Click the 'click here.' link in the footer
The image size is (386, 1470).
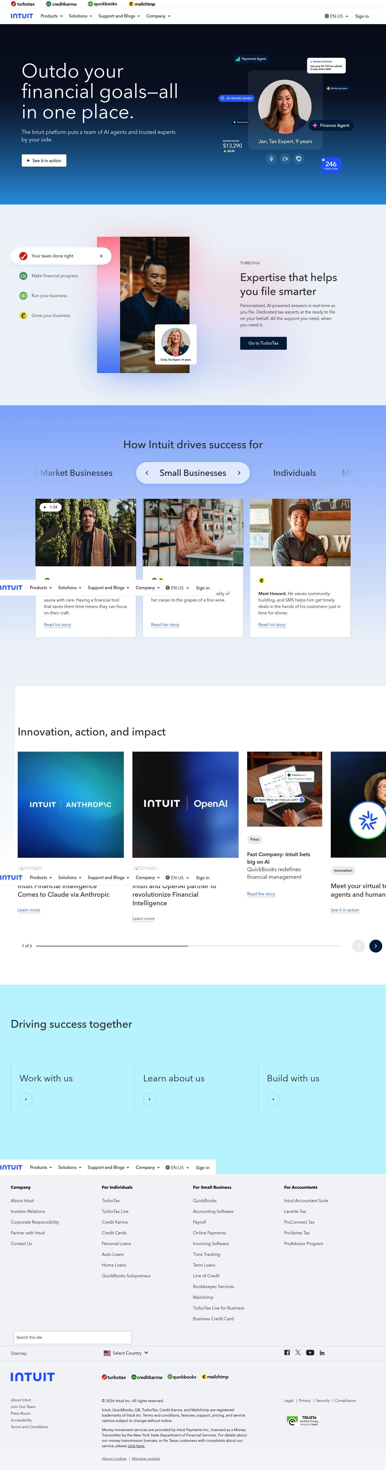(136, 1446)
